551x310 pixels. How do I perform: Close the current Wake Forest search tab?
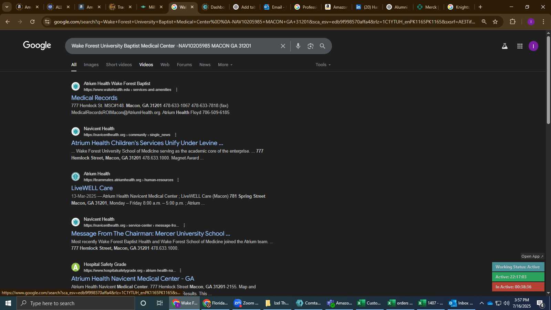point(192,7)
